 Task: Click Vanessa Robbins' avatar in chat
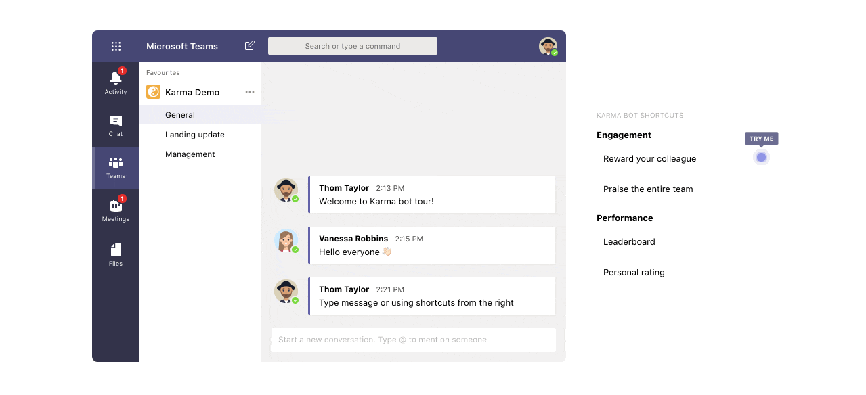pos(286,241)
